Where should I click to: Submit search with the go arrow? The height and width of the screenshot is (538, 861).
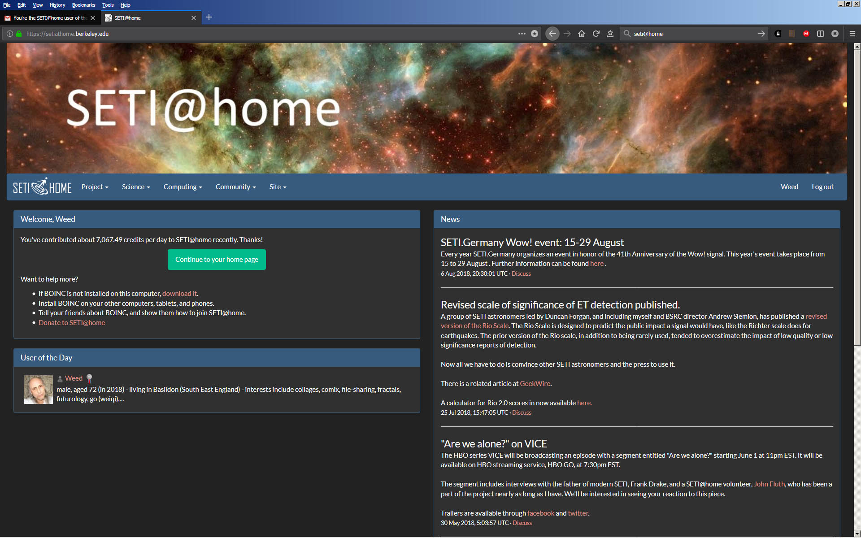point(761,34)
